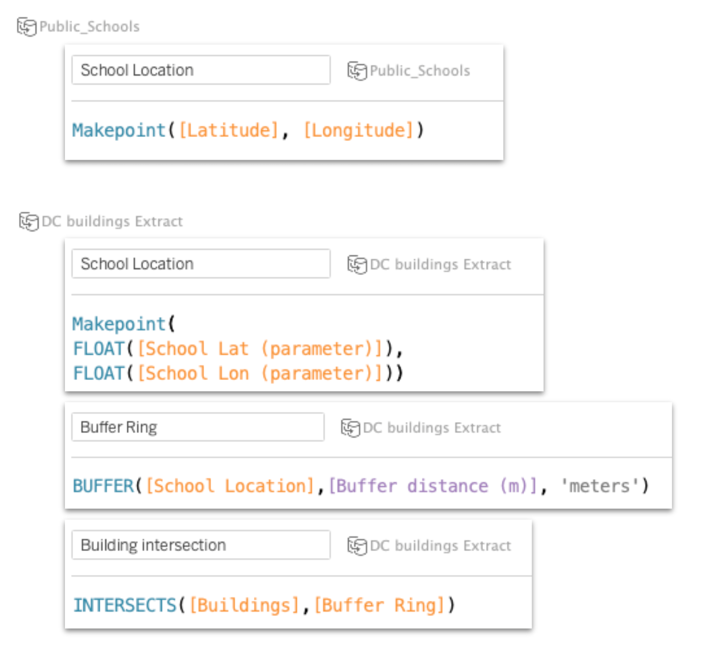Click the DC buildings Extract heading icon
The image size is (706, 655).
29,221
